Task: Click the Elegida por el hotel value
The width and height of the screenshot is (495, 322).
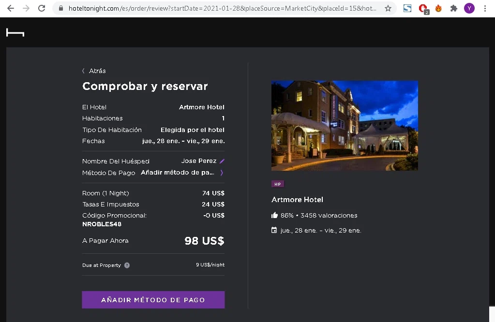Action: [x=193, y=130]
